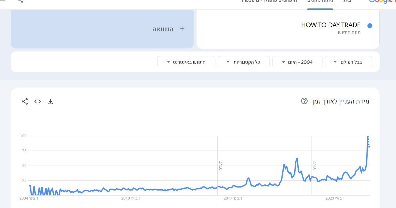Expand the חיפוש באינטרנט search type dropdown

pyautogui.click(x=186, y=62)
